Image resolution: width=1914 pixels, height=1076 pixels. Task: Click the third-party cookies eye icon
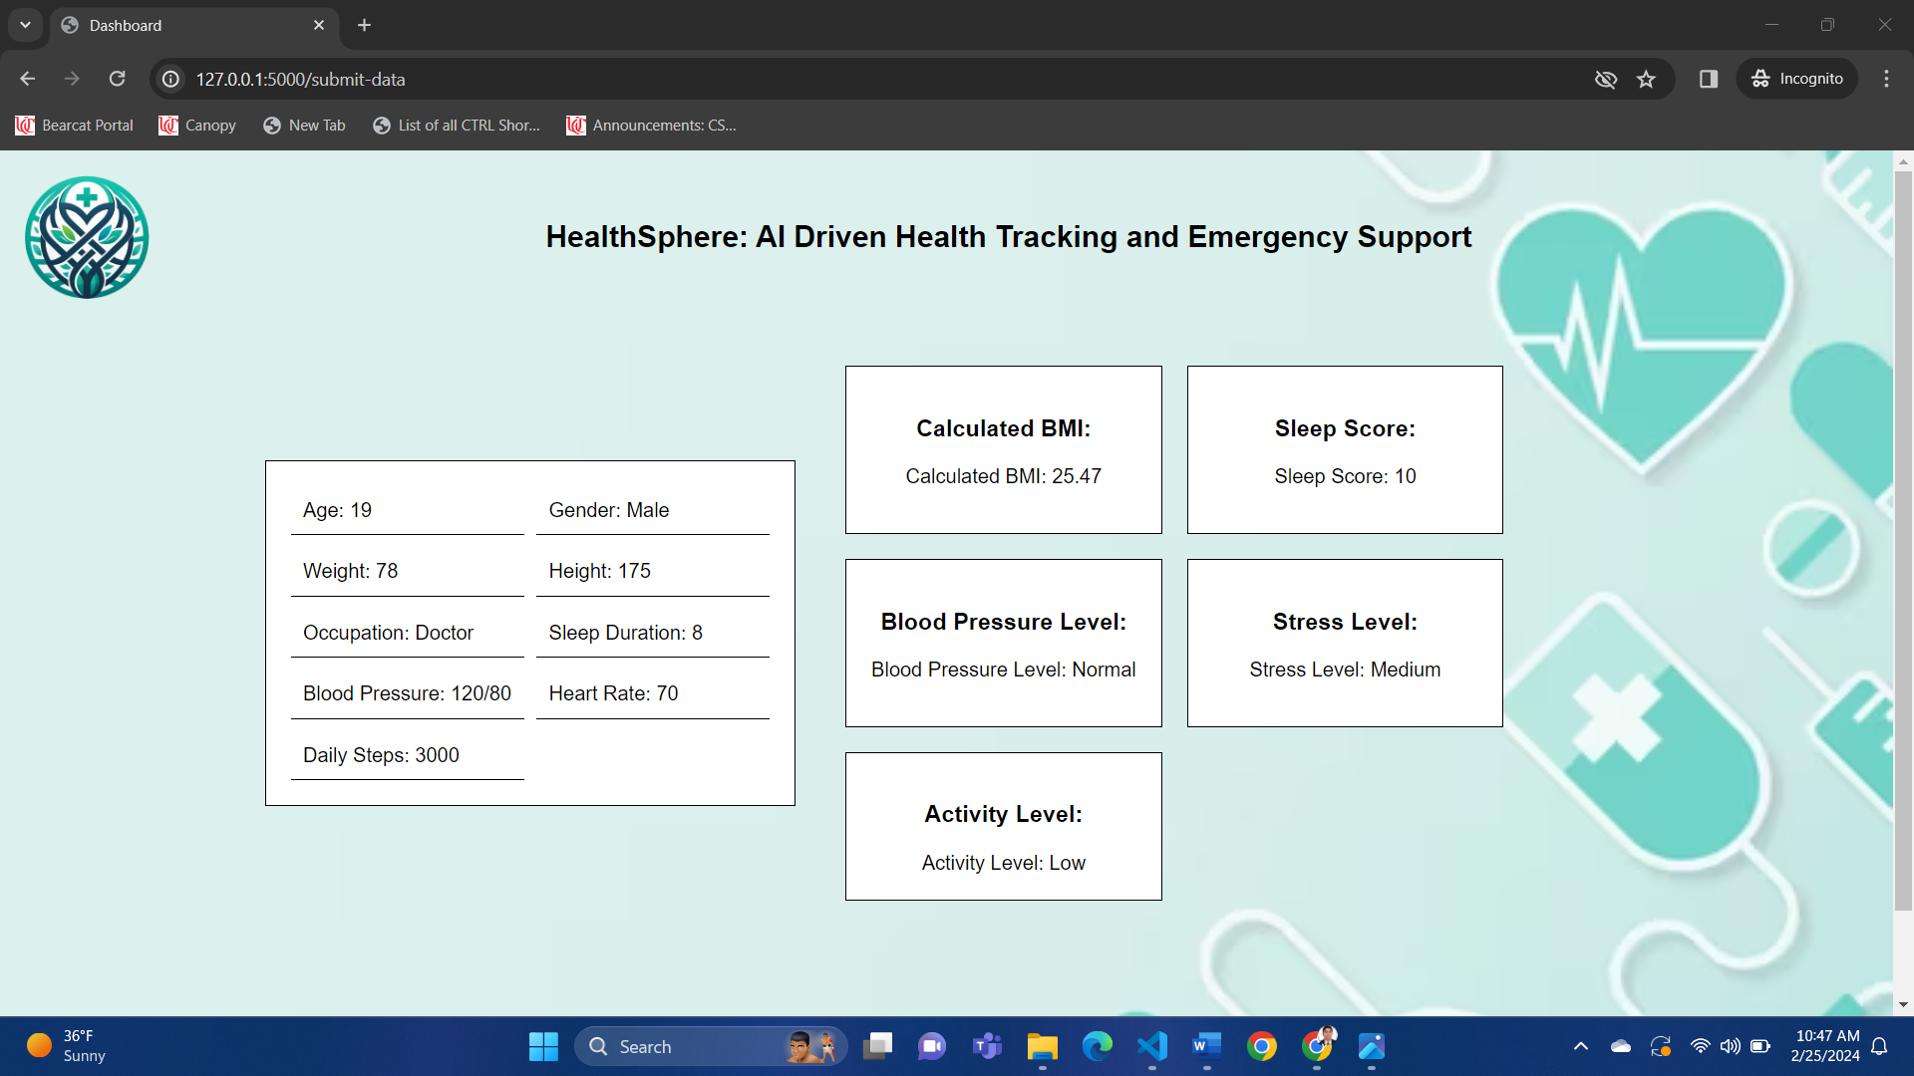point(1605,79)
